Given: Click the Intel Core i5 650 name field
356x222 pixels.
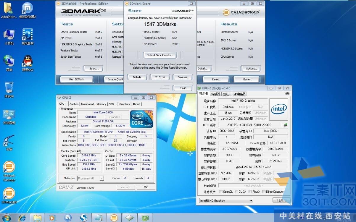Looking at the screenshot, I should pos(103,113).
